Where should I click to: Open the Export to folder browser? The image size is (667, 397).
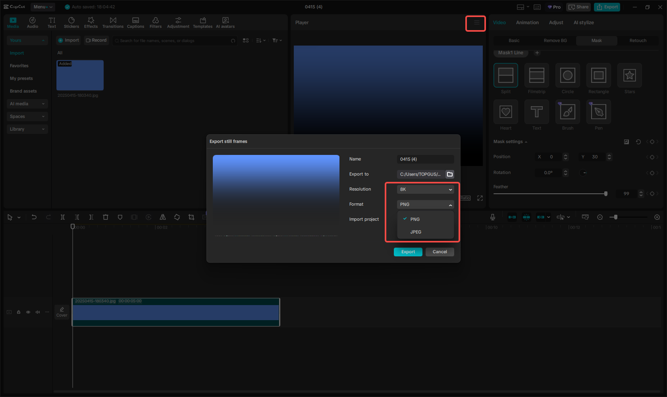[449, 174]
